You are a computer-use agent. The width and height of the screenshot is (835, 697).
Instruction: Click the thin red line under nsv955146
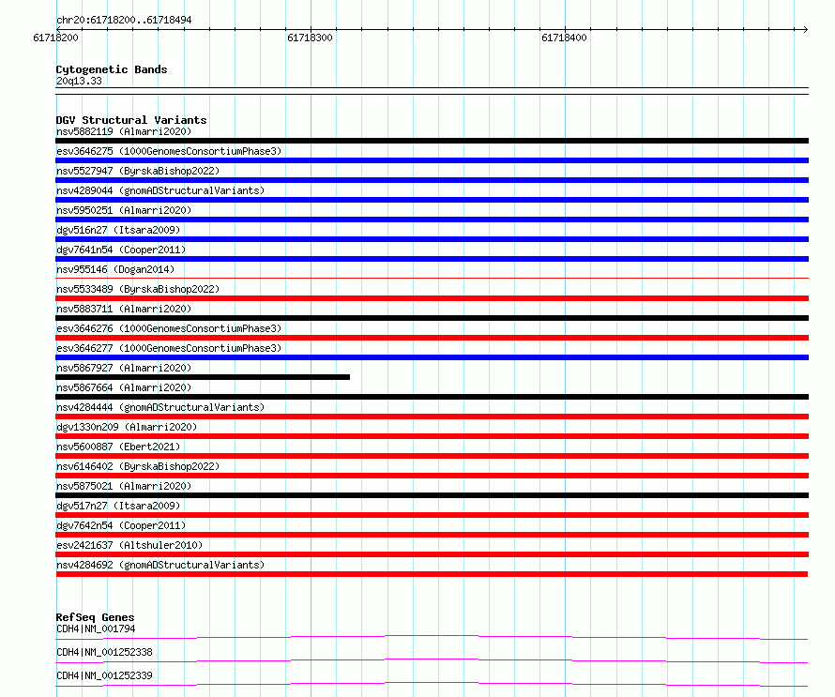[432, 278]
